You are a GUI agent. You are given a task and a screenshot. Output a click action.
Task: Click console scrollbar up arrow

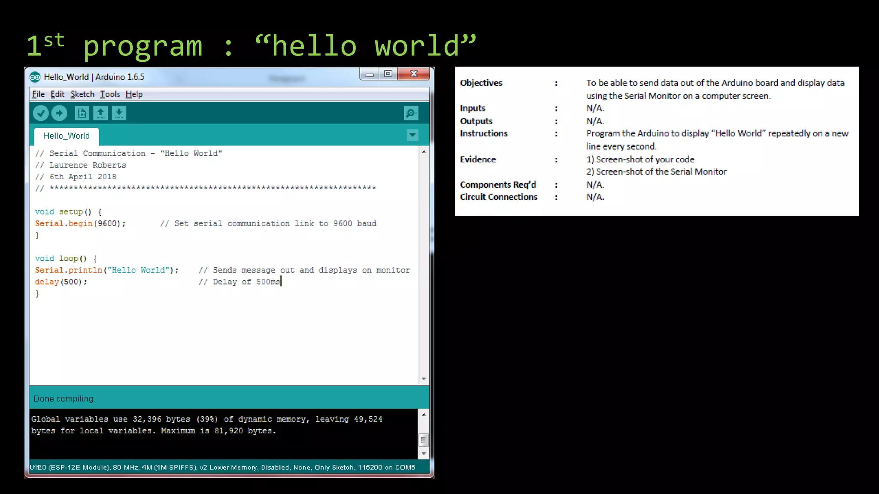coord(424,415)
